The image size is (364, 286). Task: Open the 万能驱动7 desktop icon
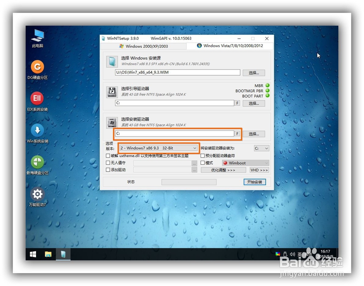[37, 197]
